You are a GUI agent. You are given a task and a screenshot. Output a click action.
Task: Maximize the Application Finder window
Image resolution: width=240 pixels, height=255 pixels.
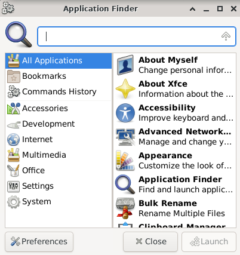tap(220, 8)
